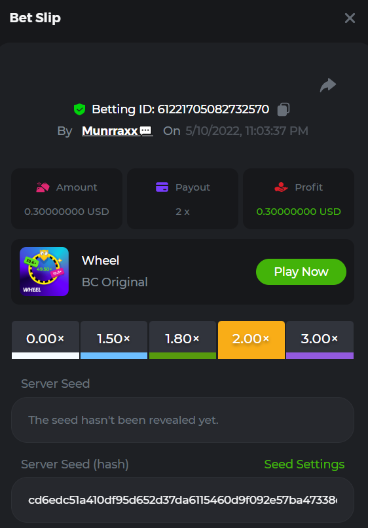Select the green 1.80× multiplier segment

point(183,340)
